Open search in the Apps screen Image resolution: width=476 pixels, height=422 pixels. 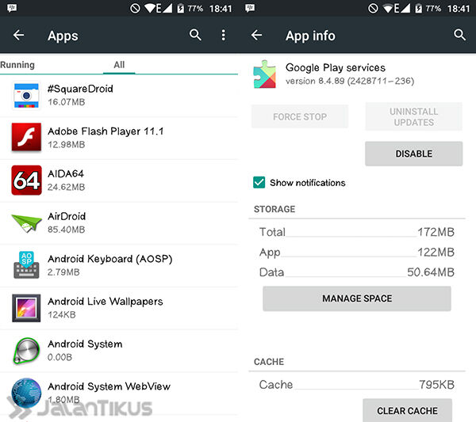(x=195, y=35)
